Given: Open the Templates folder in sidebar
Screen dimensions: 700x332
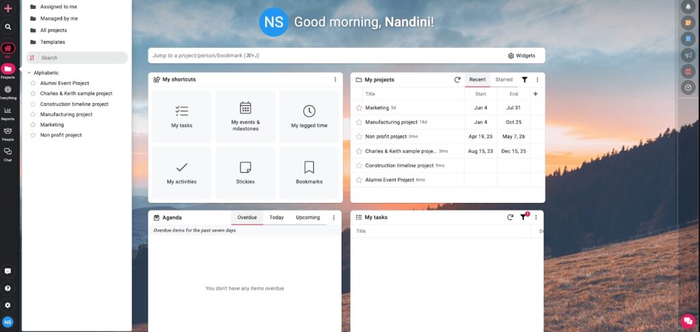Looking at the screenshot, I should click(52, 42).
